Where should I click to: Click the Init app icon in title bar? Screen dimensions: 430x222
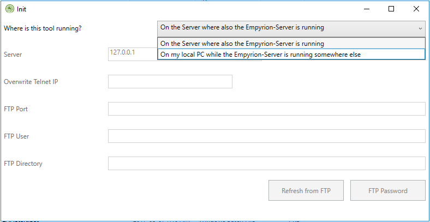coord(9,9)
